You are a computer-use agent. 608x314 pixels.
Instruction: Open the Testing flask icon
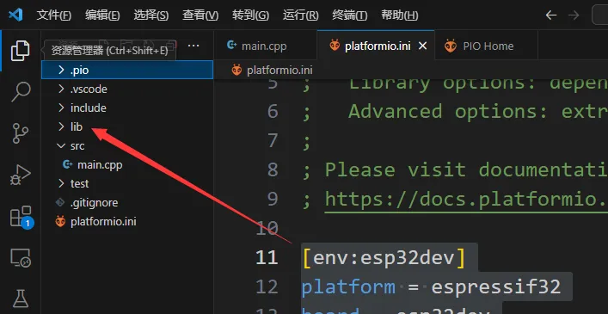20,299
